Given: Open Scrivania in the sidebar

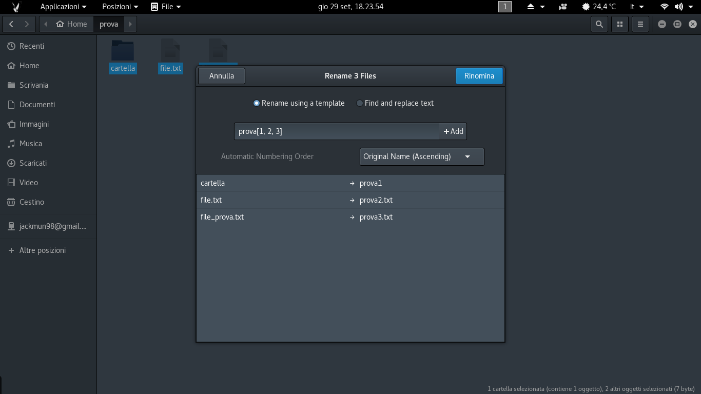Looking at the screenshot, I should pos(48,85).
